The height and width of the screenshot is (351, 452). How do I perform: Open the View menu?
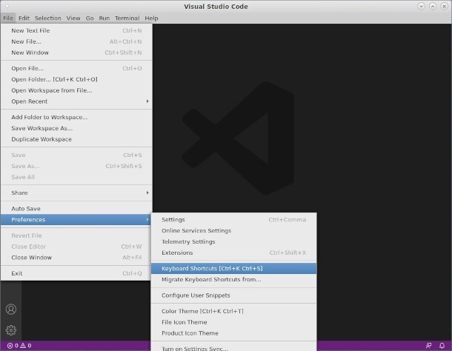pyautogui.click(x=73, y=19)
